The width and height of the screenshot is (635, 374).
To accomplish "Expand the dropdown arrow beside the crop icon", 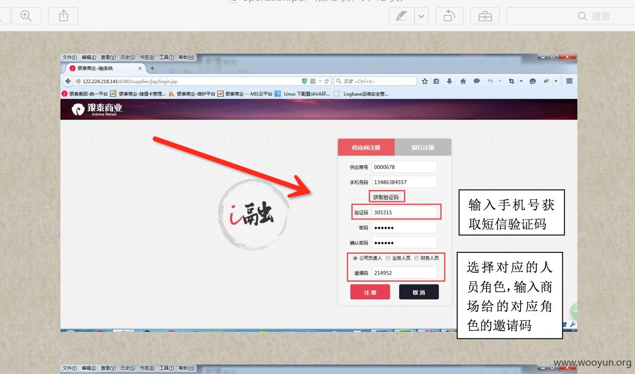I will click(521, 81).
